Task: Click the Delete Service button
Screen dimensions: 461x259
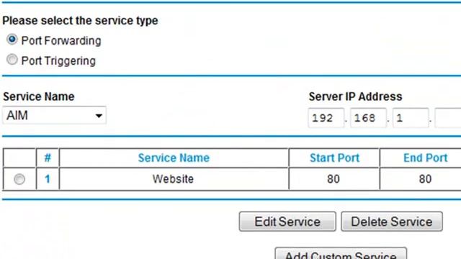Action: (x=392, y=222)
